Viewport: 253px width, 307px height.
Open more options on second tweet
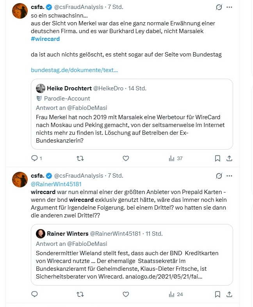click(x=230, y=175)
